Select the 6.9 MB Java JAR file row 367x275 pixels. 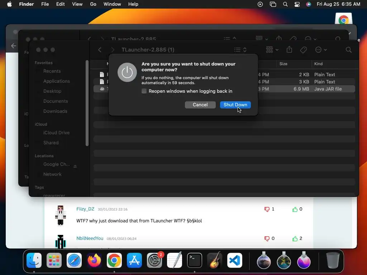(224, 89)
